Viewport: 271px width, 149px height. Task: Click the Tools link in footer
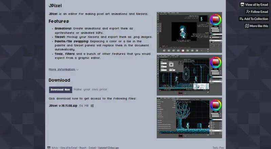[x=215, y=148]
